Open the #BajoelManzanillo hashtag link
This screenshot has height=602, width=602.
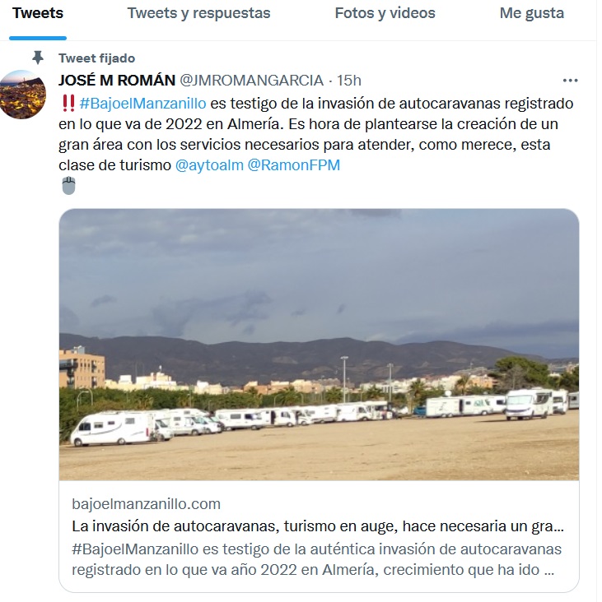point(142,104)
